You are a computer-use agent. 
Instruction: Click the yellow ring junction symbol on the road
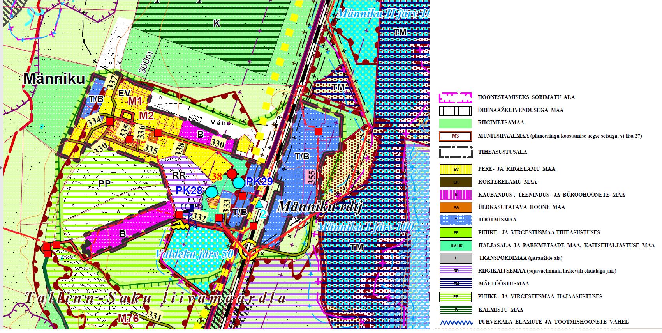248,249
